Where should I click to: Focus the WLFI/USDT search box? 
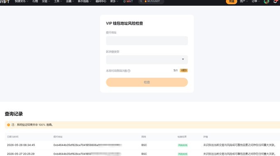pos(151,1)
